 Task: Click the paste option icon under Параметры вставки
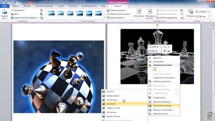[155, 69]
